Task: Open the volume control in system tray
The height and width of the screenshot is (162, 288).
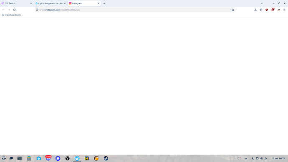Action: (x=262, y=158)
